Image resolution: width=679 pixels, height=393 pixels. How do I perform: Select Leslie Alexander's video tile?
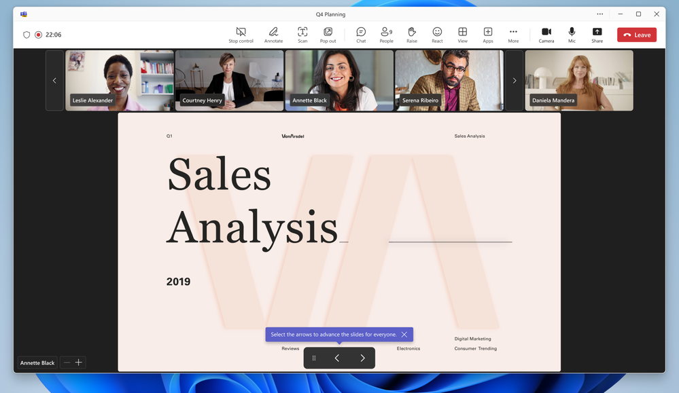(120, 80)
